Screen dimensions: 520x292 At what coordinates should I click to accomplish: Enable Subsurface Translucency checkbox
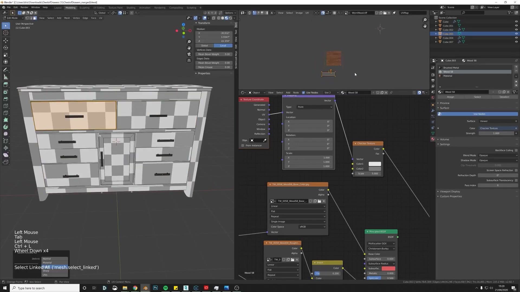516,181
